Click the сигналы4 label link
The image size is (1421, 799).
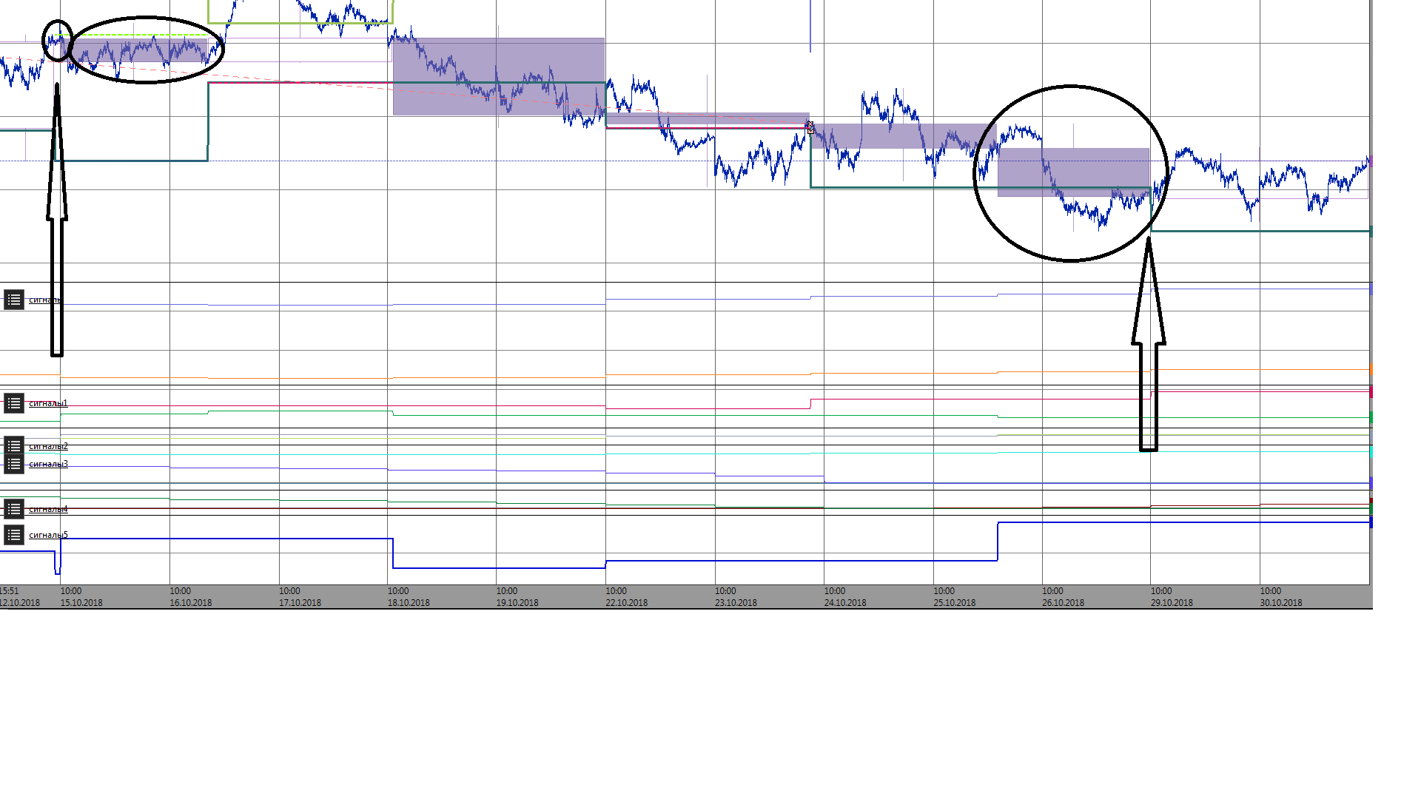point(48,509)
